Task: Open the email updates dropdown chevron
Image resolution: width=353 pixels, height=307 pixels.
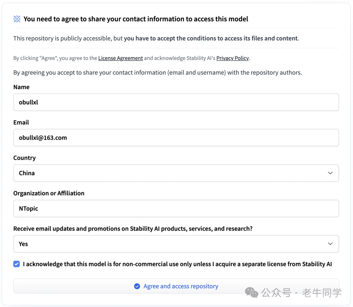Action: [x=330, y=244]
